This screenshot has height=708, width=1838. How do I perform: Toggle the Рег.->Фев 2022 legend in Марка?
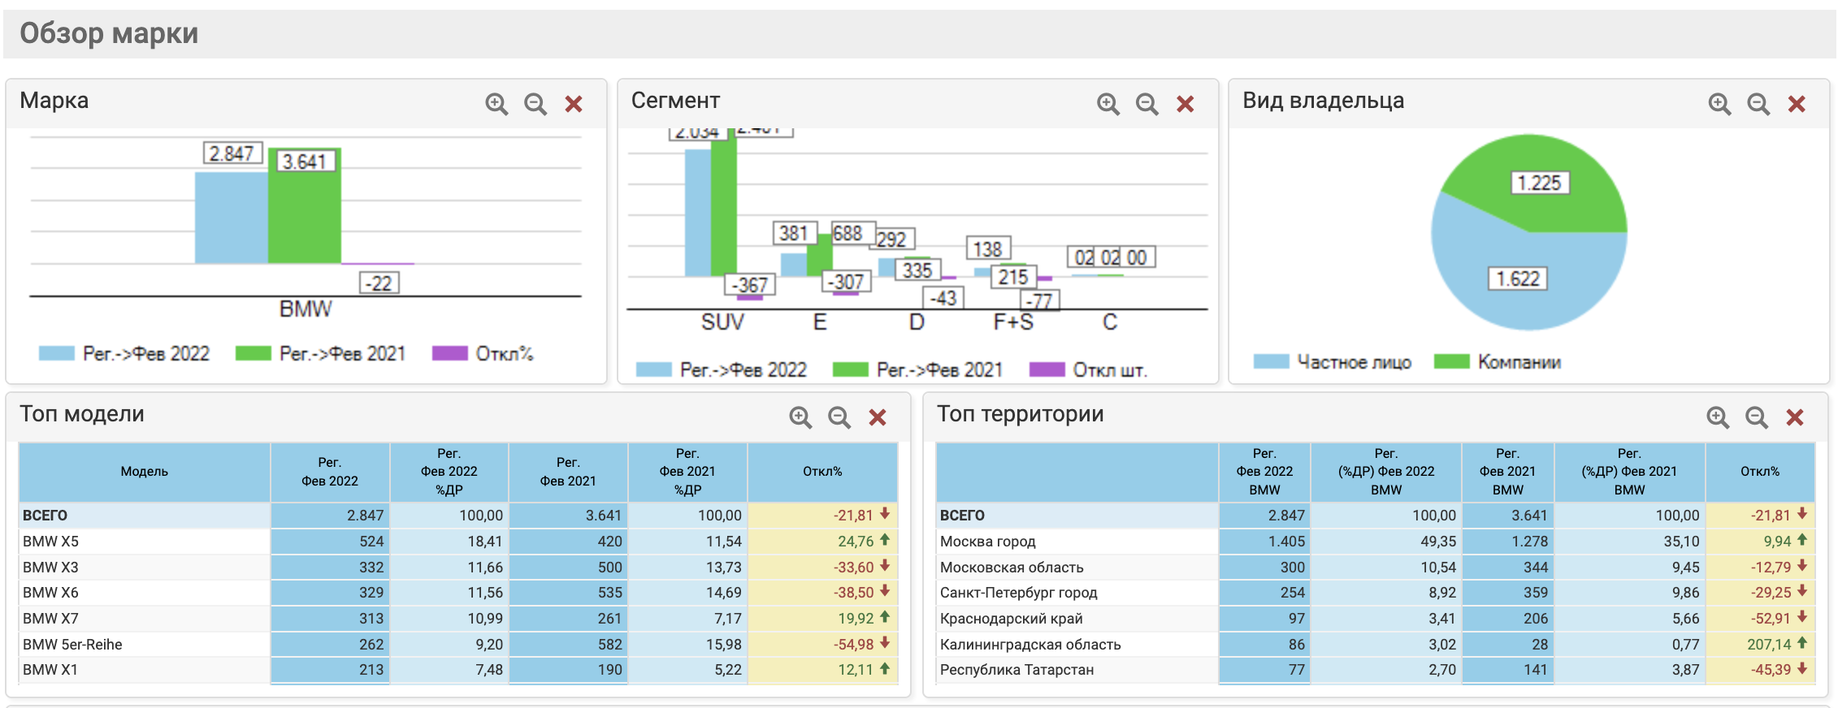click(126, 354)
